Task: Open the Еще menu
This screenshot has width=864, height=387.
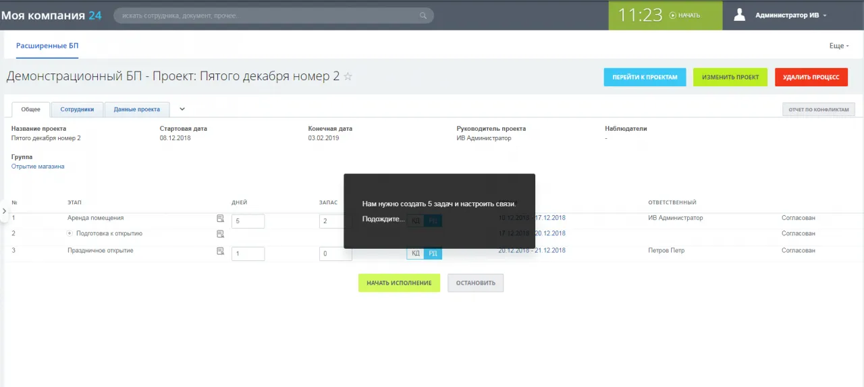Action: click(839, 46)
